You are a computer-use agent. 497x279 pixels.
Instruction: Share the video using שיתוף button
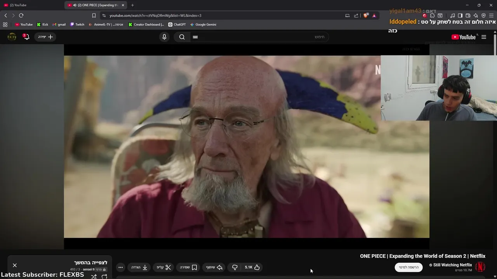click(x=214, y=267)
